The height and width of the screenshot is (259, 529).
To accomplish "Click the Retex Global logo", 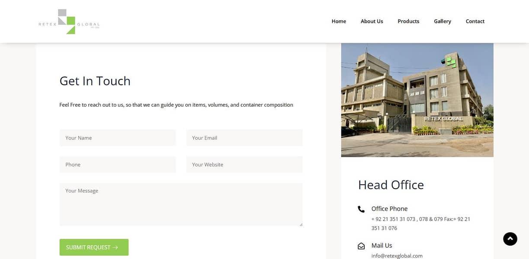I will [69, 22].
